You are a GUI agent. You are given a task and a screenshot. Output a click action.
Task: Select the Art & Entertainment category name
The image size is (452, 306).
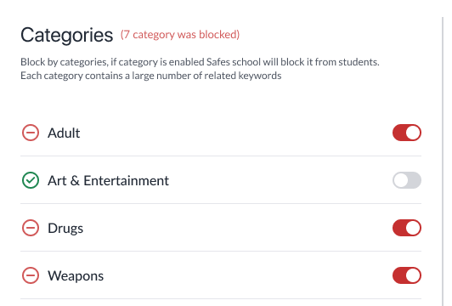pyautogui.click(x=108, y=181)
